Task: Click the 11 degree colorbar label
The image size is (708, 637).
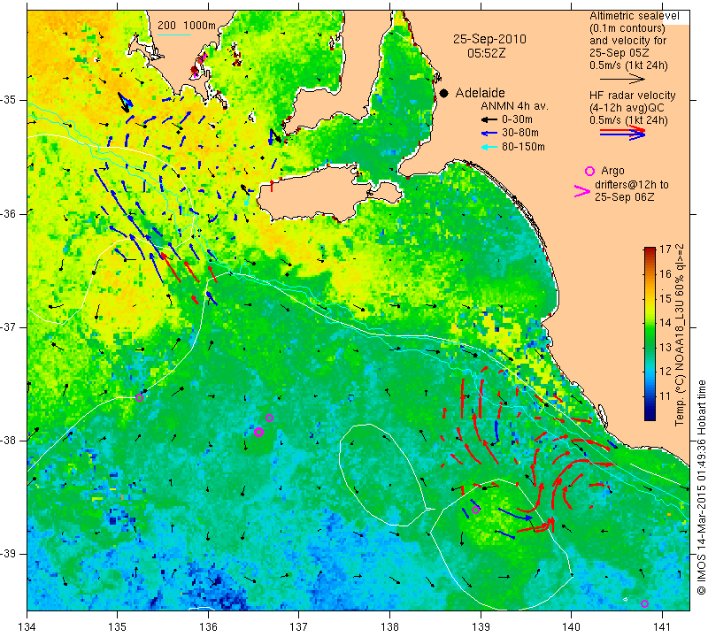Action: [x=666, y=396]
